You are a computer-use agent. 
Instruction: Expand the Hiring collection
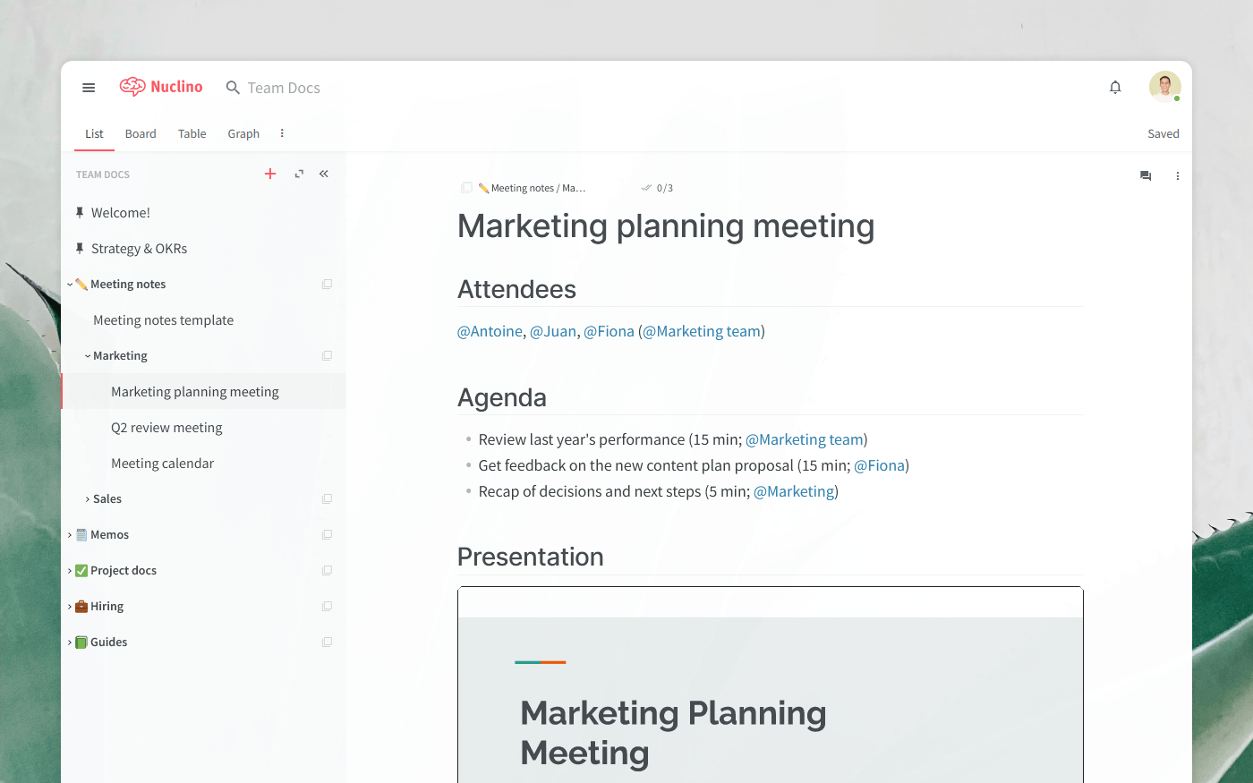[x=70, y=607]
